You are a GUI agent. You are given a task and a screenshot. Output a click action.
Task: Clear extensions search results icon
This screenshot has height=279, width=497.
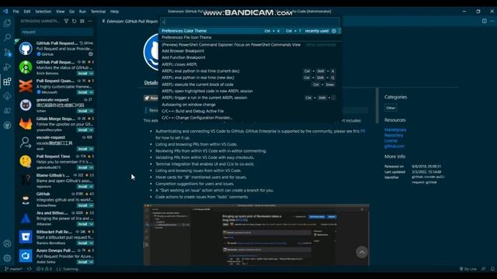pyautogui.click(x=82, y=21)
